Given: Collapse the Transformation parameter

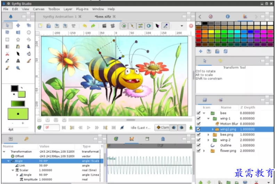Looking at the screenshot, I should 4,152.
